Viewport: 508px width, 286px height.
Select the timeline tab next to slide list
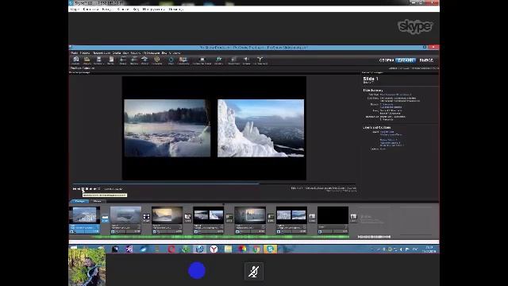tap(97, 201)
